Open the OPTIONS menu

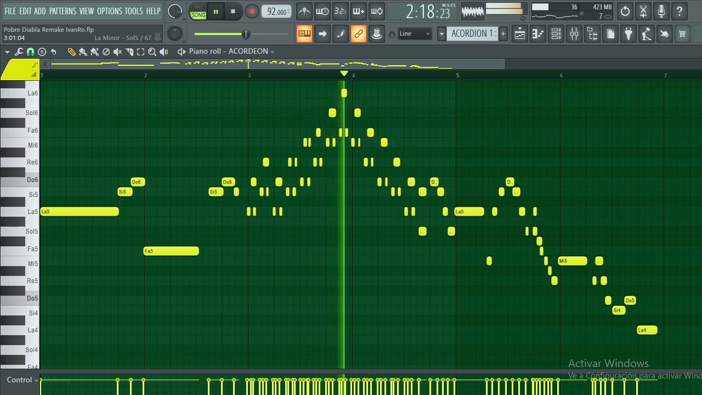(x=109, y=11)
